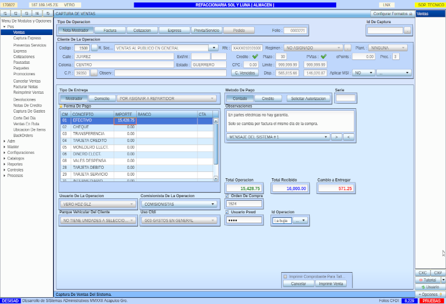Open the Tutorial button
This screenshot has height=304, width=446.
pyautogui.click(x=428, y=280)
